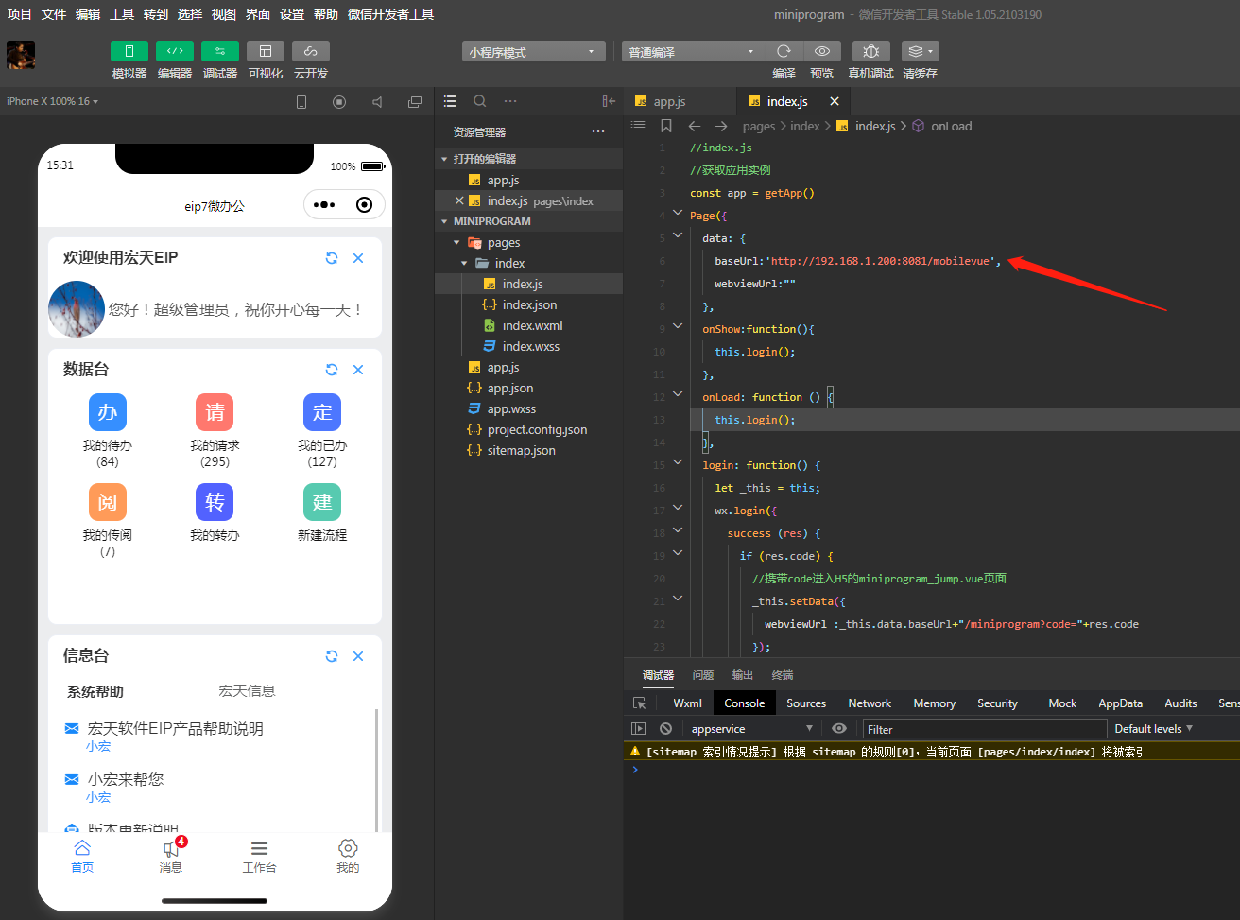
Task: Toggle the 调试器 debugger panel button
Action: coord(220,52)
